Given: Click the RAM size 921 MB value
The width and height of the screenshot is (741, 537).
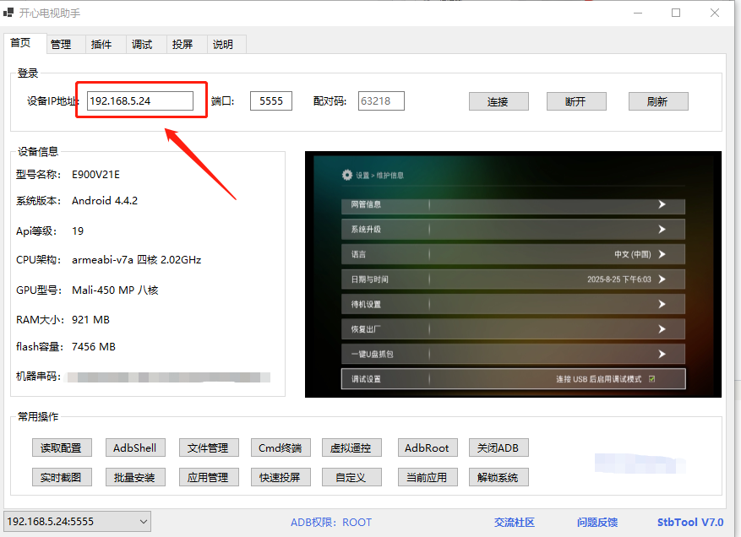Looking at the screenshot, I should pos(90,320).
